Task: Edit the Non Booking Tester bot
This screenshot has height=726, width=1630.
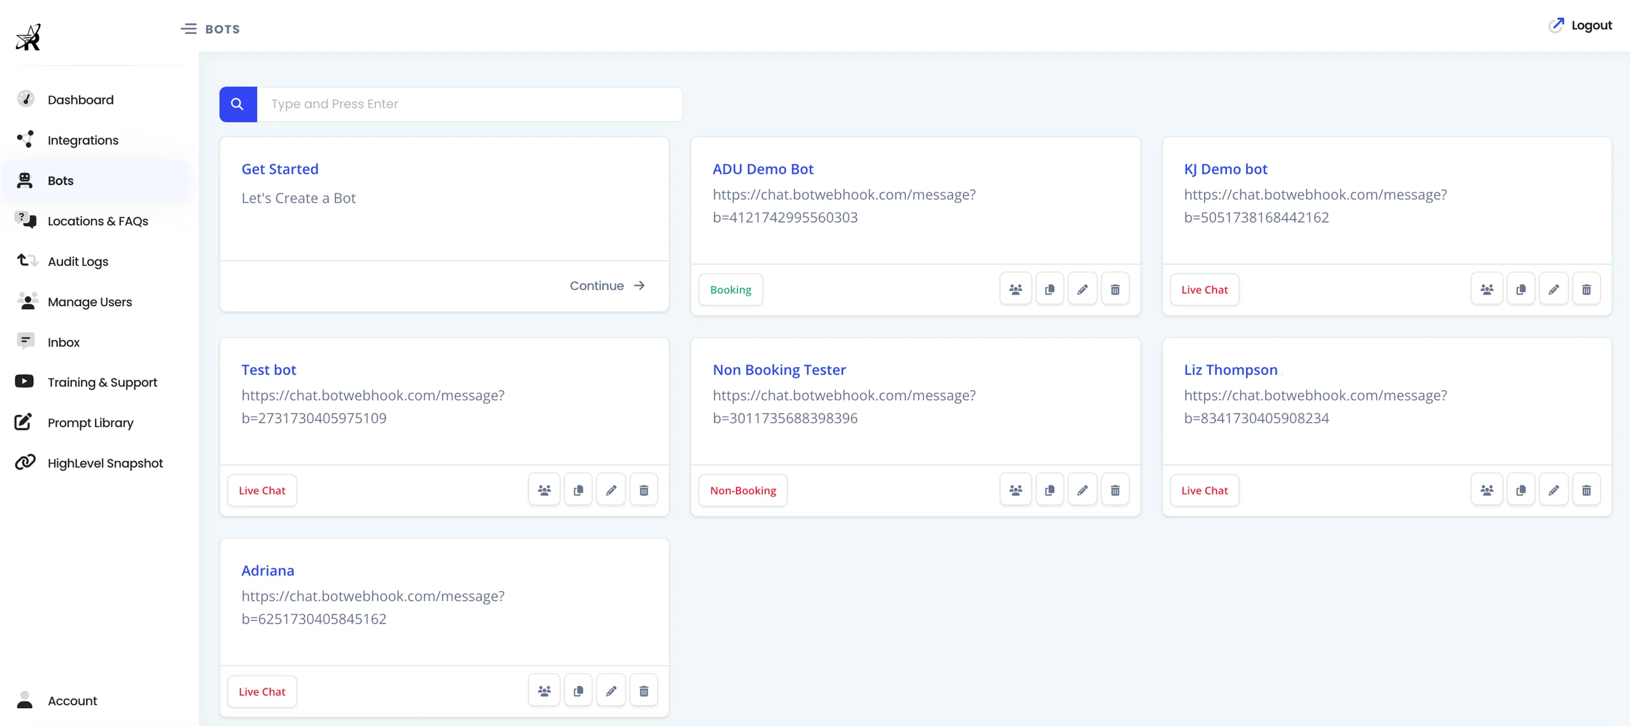Action: [x=1082, y=490]
